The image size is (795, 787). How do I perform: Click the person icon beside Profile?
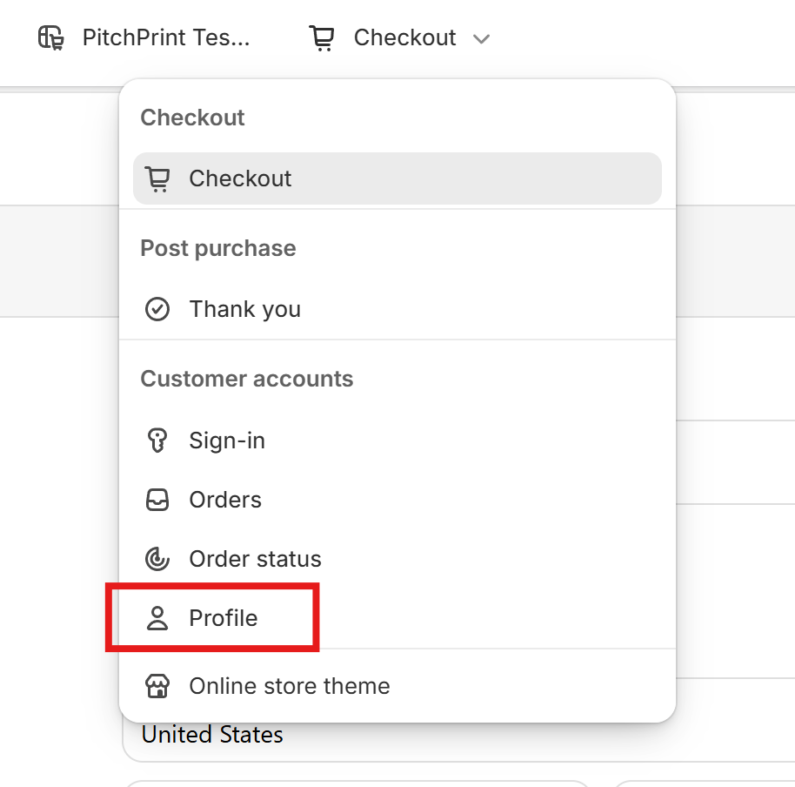pyautogui.click(x=157, y=618)
